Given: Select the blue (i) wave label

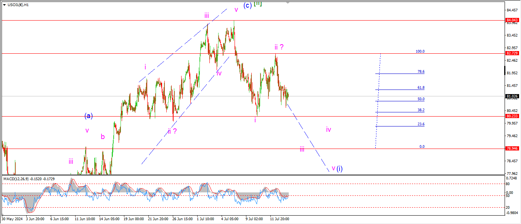Looking at the screenshot, I should coord(339,168).
